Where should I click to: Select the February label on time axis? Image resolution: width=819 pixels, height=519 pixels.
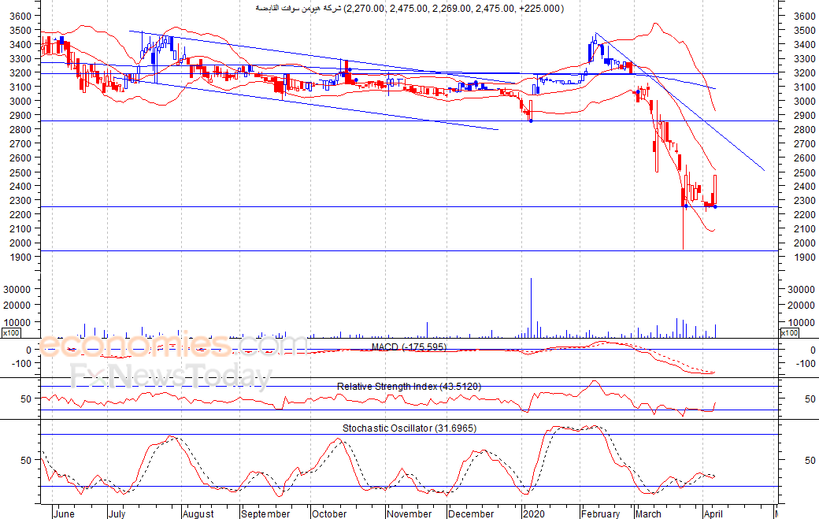[601, 513]
